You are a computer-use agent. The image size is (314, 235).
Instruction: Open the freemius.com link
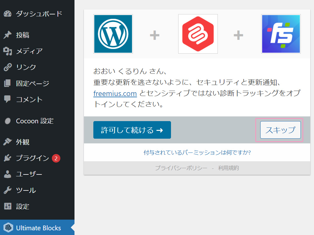115,93
